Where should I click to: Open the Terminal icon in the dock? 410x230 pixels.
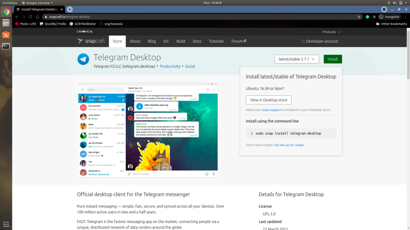click(6, 46)
